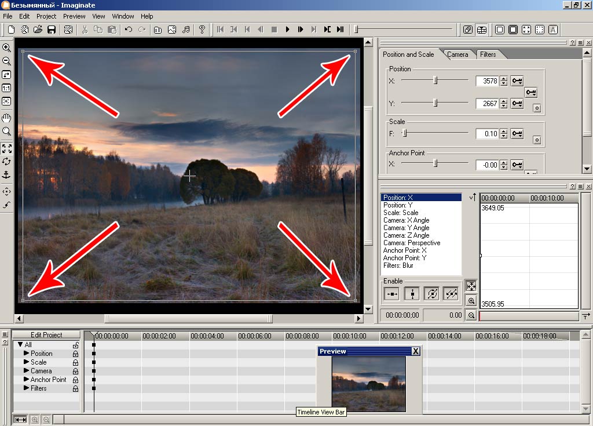Image resolution: width=593 pixels, height=426 pixels.
Task: Open the Preview menu
Action: (x=74, y=16)
